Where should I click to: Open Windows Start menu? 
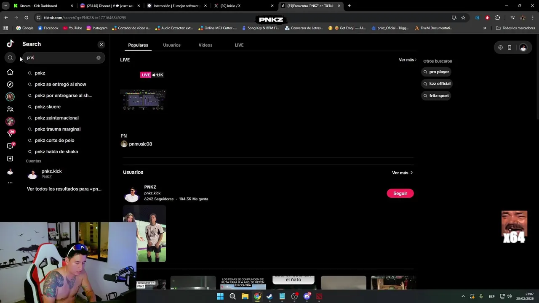click(220, 296)
